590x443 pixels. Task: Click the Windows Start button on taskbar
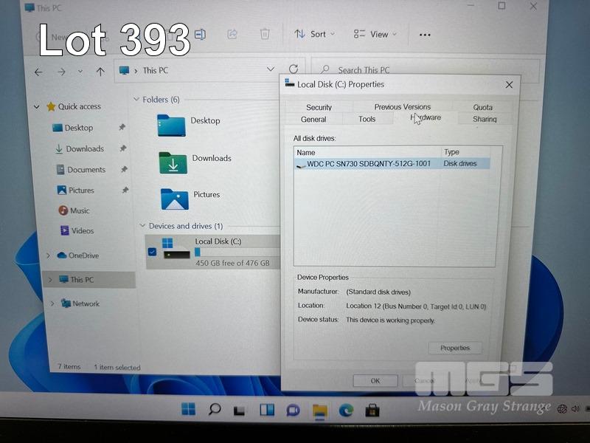point(189,409)
